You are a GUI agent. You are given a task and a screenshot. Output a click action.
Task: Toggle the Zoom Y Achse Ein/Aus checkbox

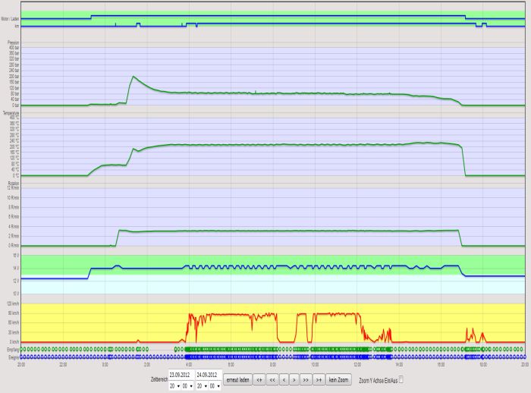(401, 379)
